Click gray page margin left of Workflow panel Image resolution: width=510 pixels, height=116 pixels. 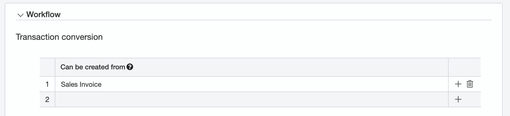(x=2, y=58)
